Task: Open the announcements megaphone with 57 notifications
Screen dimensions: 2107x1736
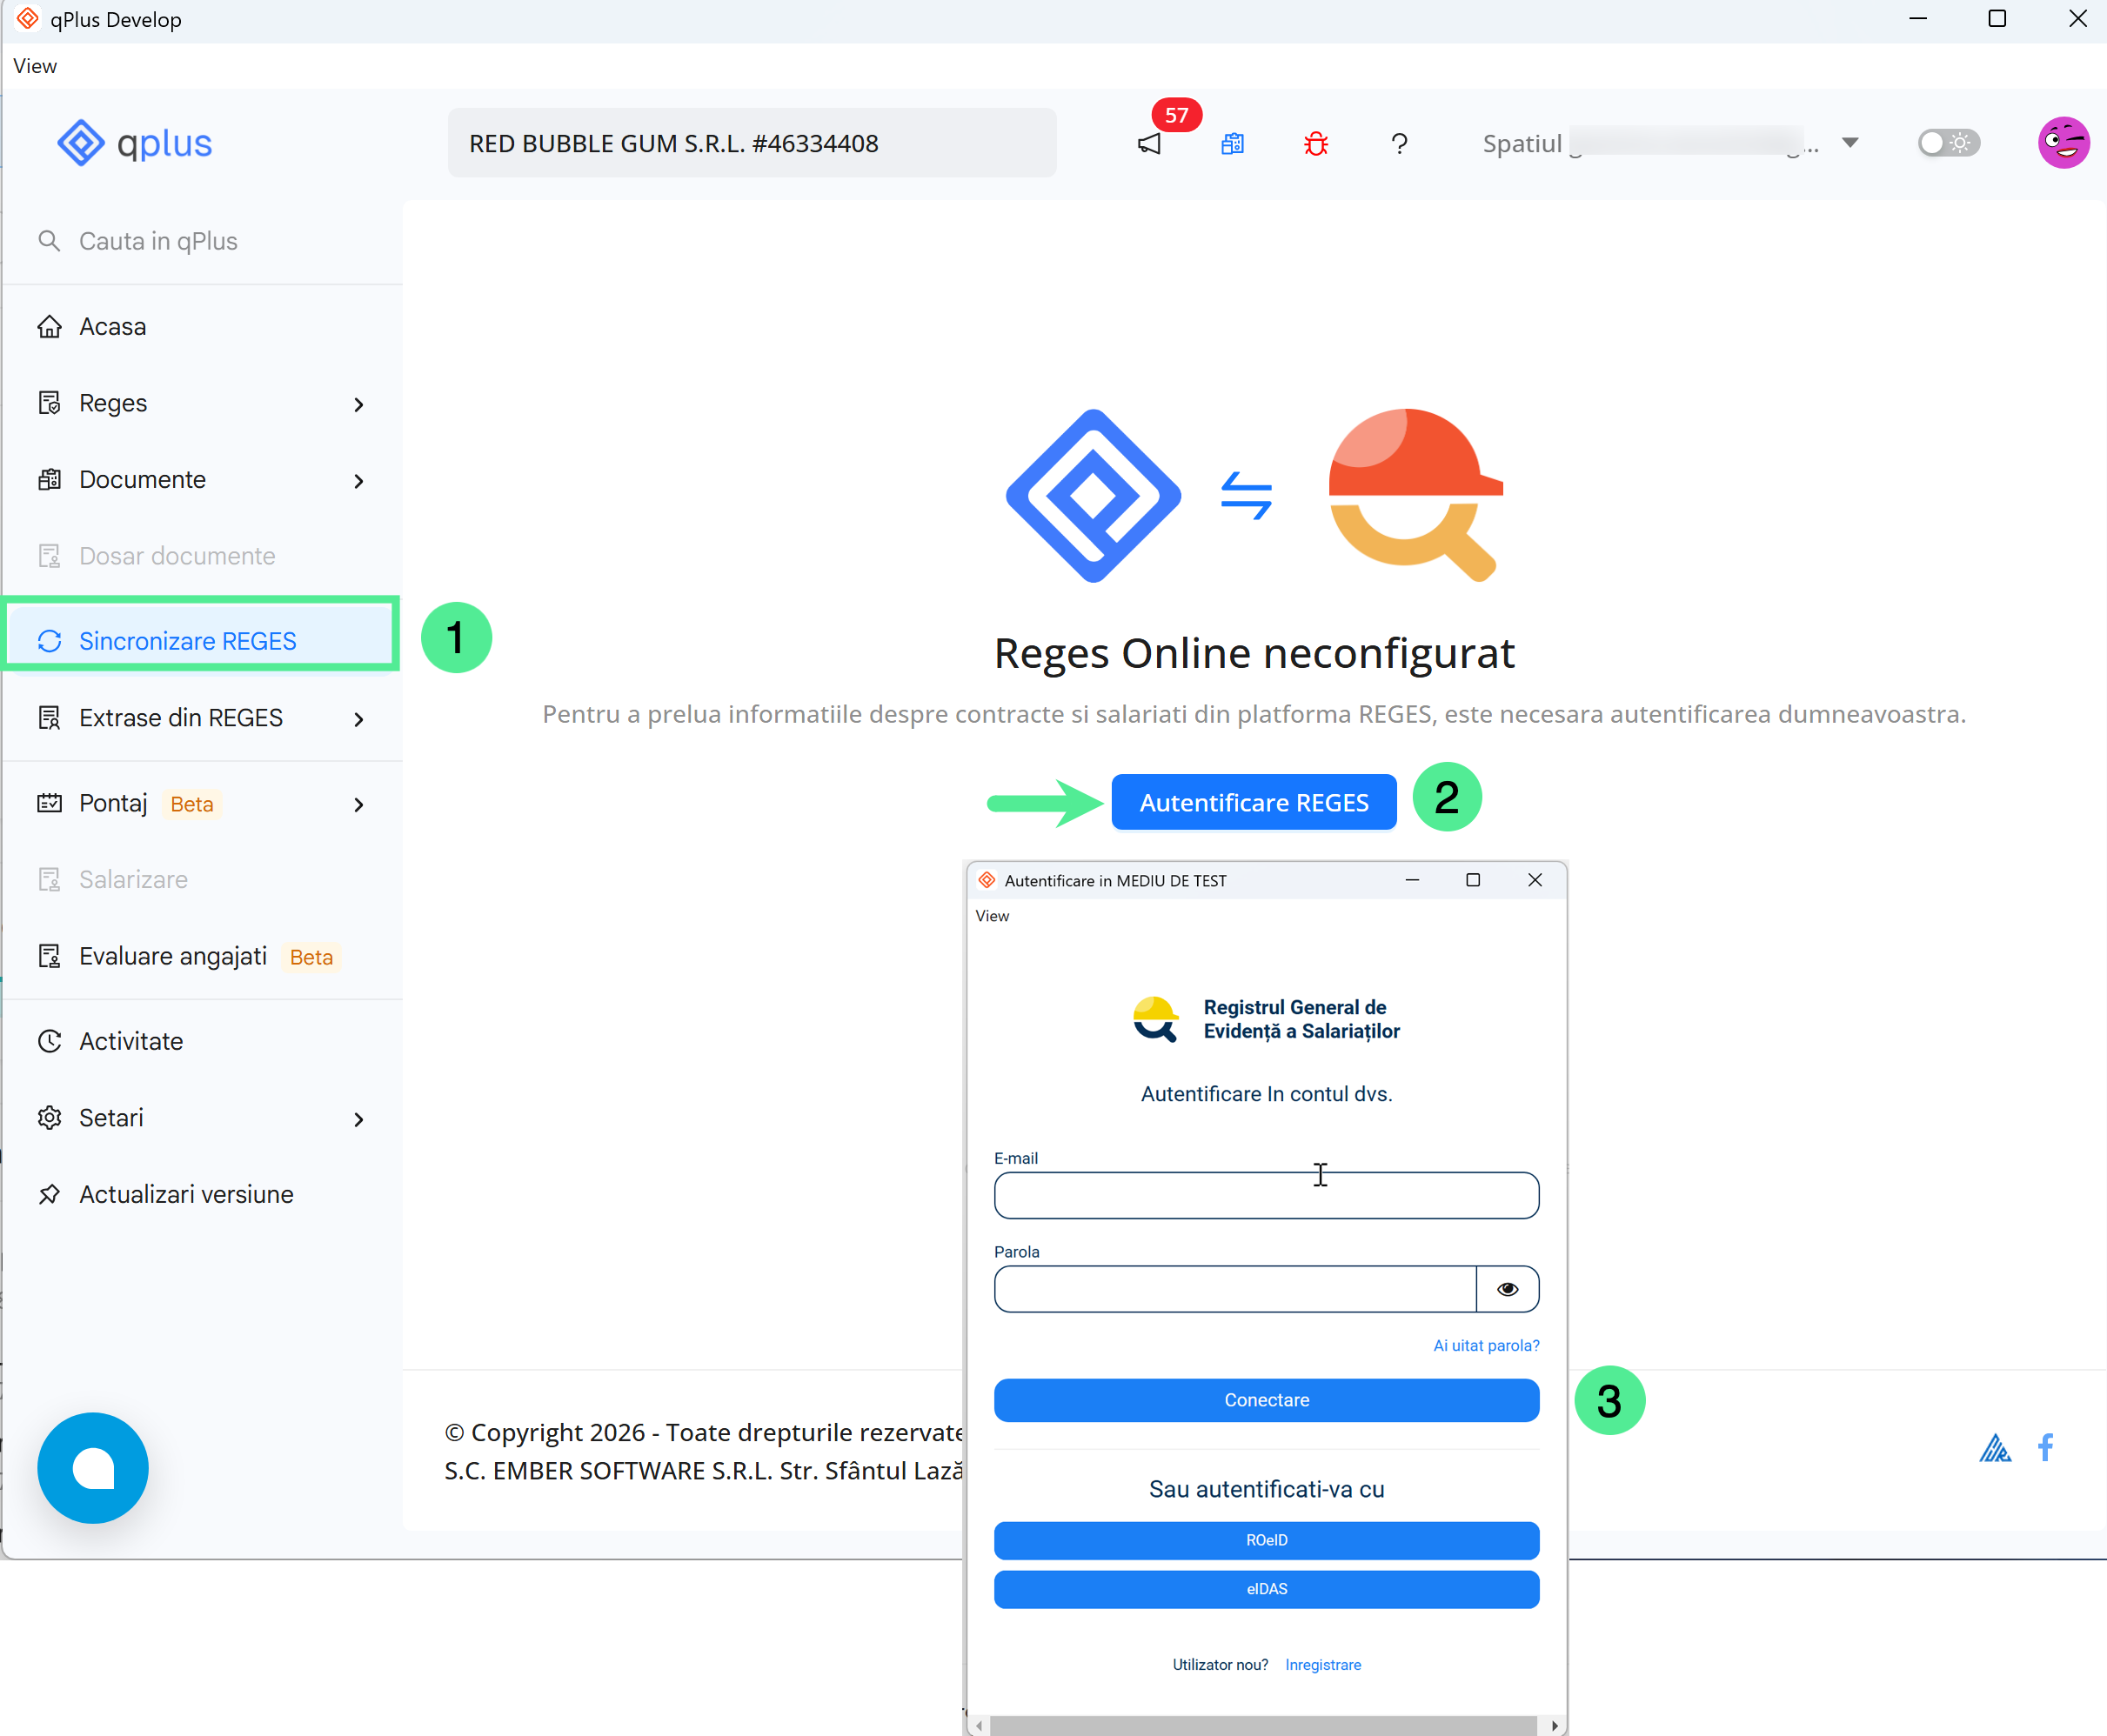Action: click(1149, 143)
